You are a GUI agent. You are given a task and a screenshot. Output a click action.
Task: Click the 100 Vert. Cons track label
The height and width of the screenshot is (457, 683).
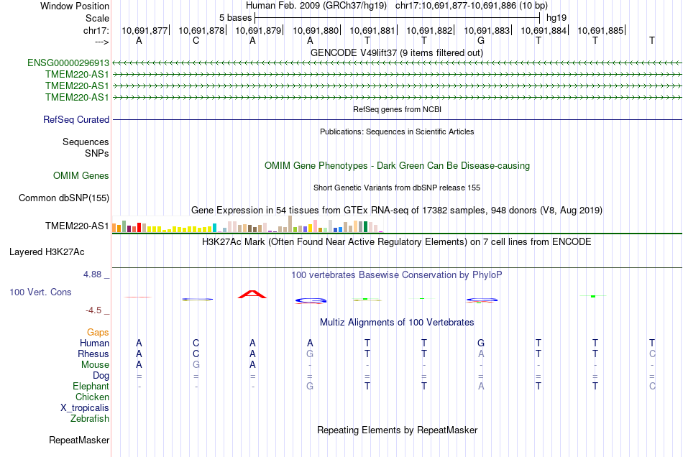[40, 292]
